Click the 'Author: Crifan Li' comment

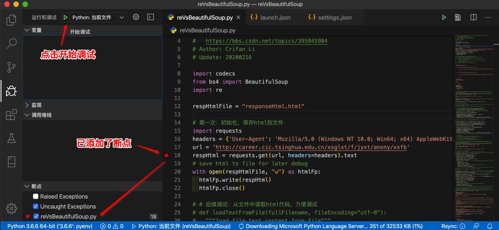(224, 49)
